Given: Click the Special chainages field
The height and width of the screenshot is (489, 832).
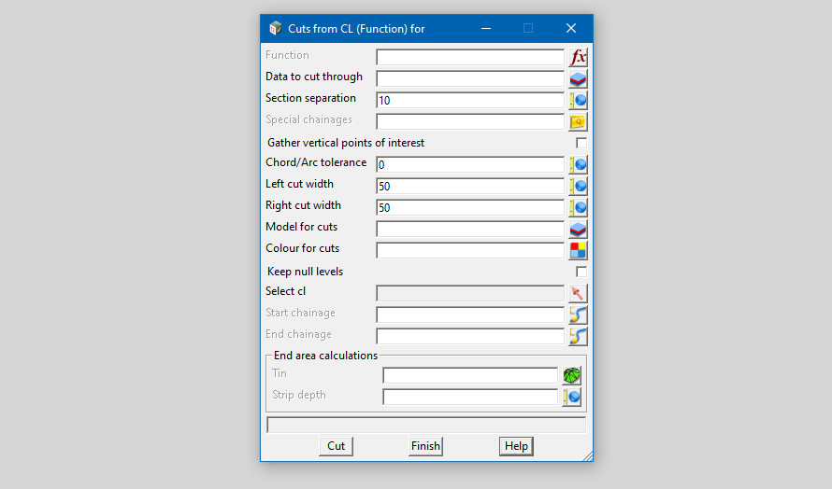Looking at the screenshot, I should [470, 122].
